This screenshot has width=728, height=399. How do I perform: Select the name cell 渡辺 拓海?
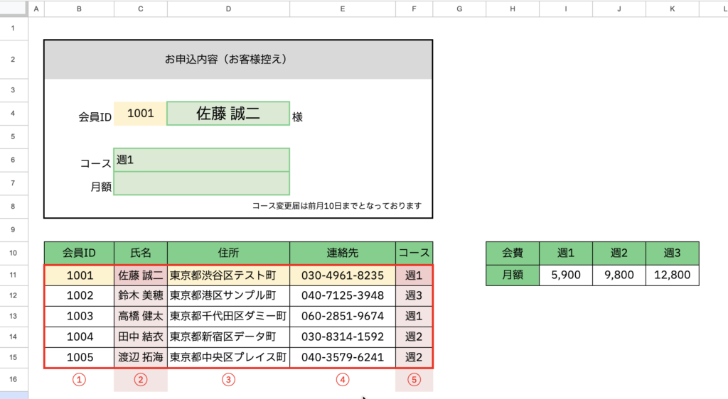click(x=141, y=357)
